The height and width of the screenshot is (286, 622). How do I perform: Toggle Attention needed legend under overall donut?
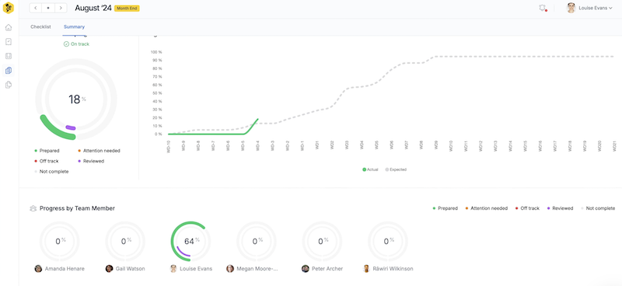click(99, 151)
